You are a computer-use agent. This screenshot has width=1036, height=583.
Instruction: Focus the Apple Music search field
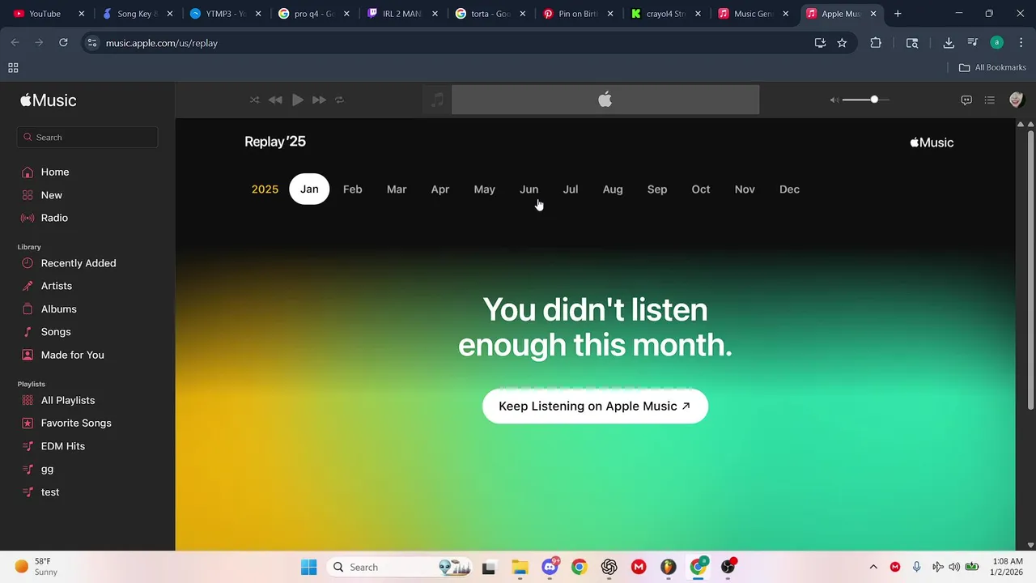(x=87, y=137)
